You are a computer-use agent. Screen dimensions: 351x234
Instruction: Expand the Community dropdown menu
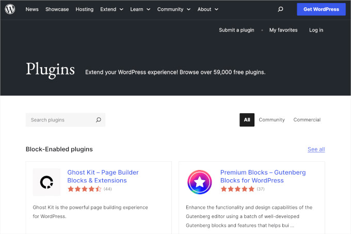(174, 9)
